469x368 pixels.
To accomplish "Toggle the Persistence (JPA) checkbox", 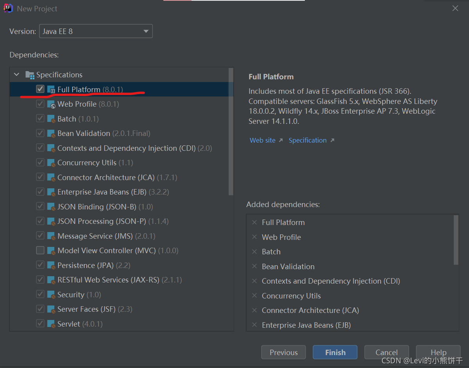I will pos(40,265).
